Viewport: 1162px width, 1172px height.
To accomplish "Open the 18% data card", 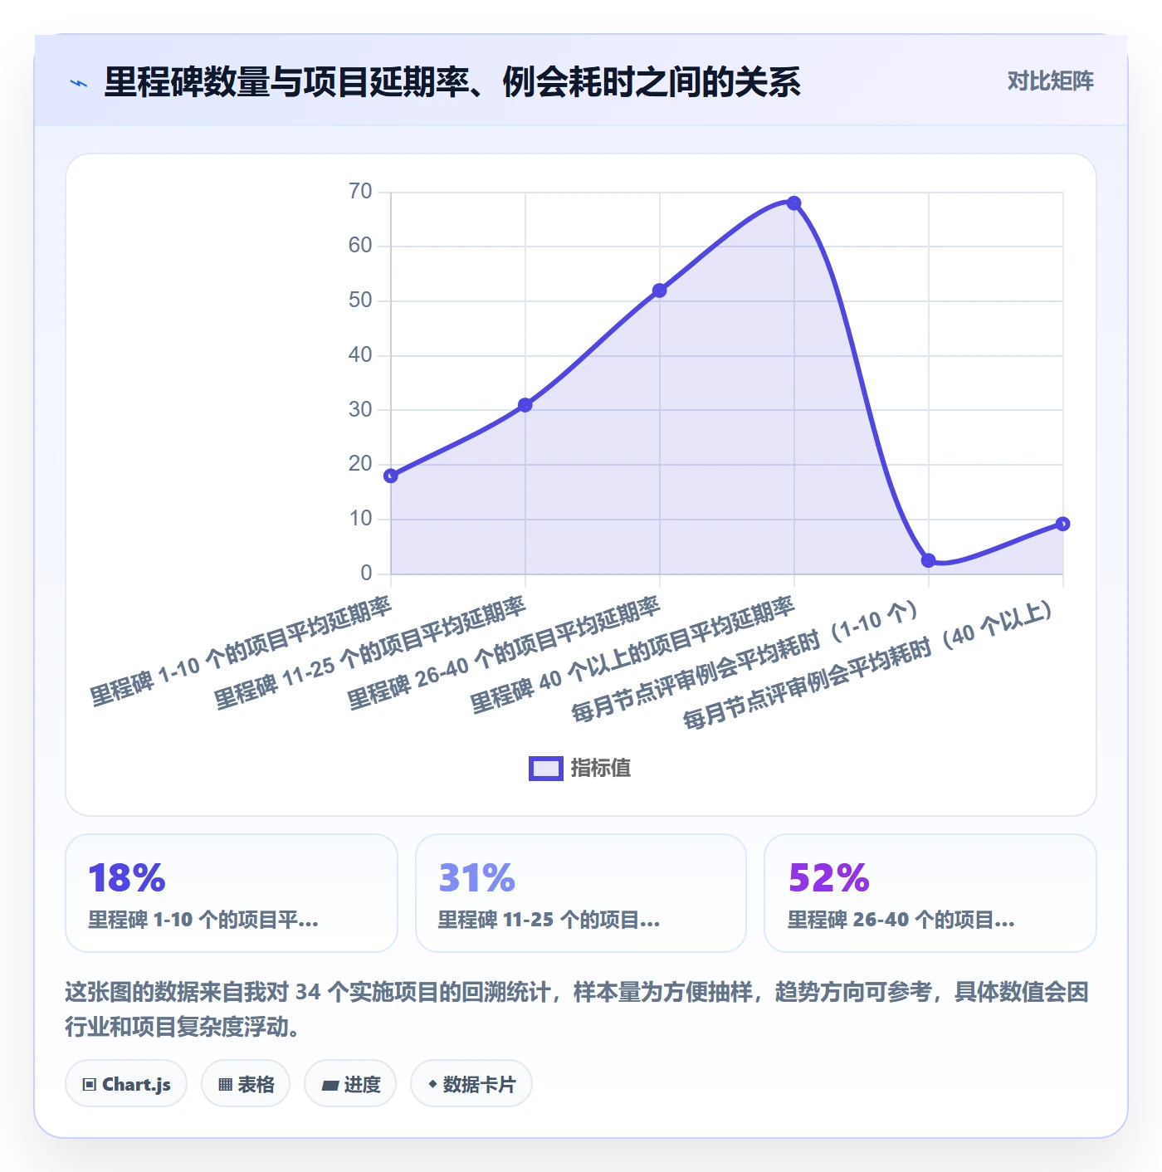I will pos(232,893).
